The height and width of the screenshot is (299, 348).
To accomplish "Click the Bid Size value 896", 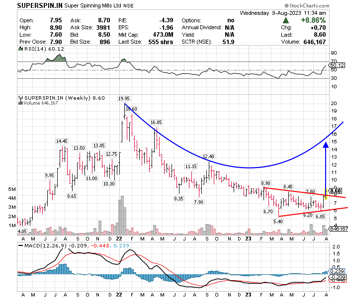I will (x=105, y=42).
